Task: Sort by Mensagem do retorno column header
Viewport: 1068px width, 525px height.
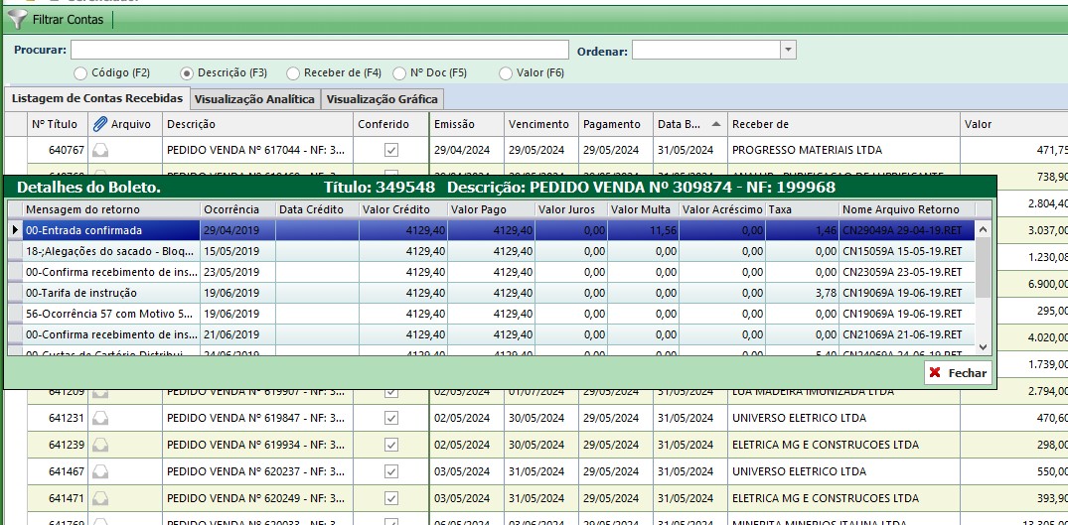Action: point(111,209)
